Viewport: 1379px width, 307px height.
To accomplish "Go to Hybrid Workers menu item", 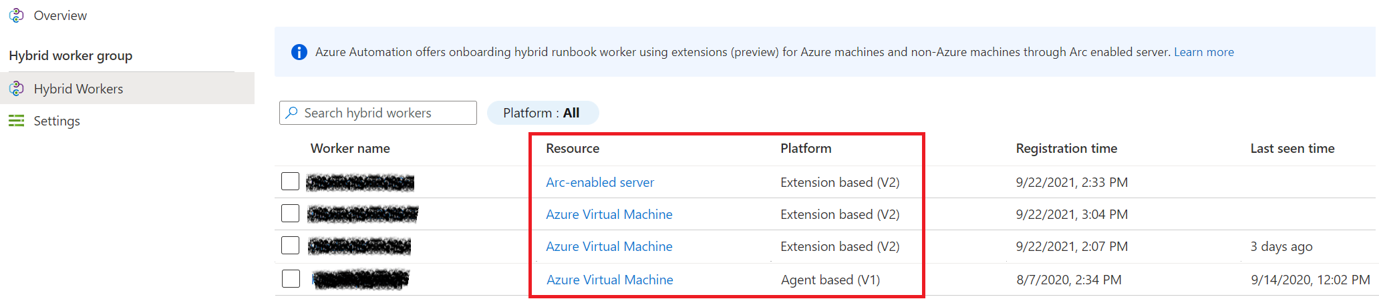I will pos(78,89).
